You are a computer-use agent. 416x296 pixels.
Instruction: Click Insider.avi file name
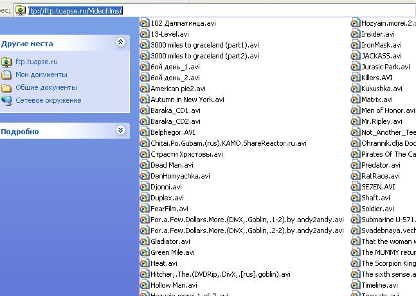pyautogui.click(x=378, y=34)
